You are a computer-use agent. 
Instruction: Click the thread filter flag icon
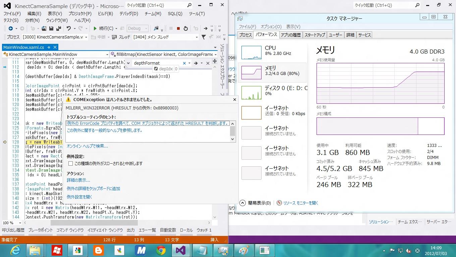pyautogui.click(x=204, y=37)
